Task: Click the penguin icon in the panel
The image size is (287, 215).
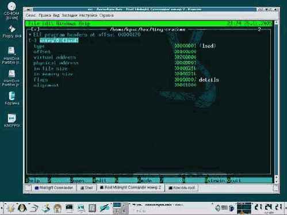Action: coord(22,208)
